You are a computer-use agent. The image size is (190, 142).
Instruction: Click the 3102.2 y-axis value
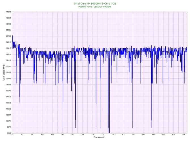pyautogui.click(x=9, y=54)
